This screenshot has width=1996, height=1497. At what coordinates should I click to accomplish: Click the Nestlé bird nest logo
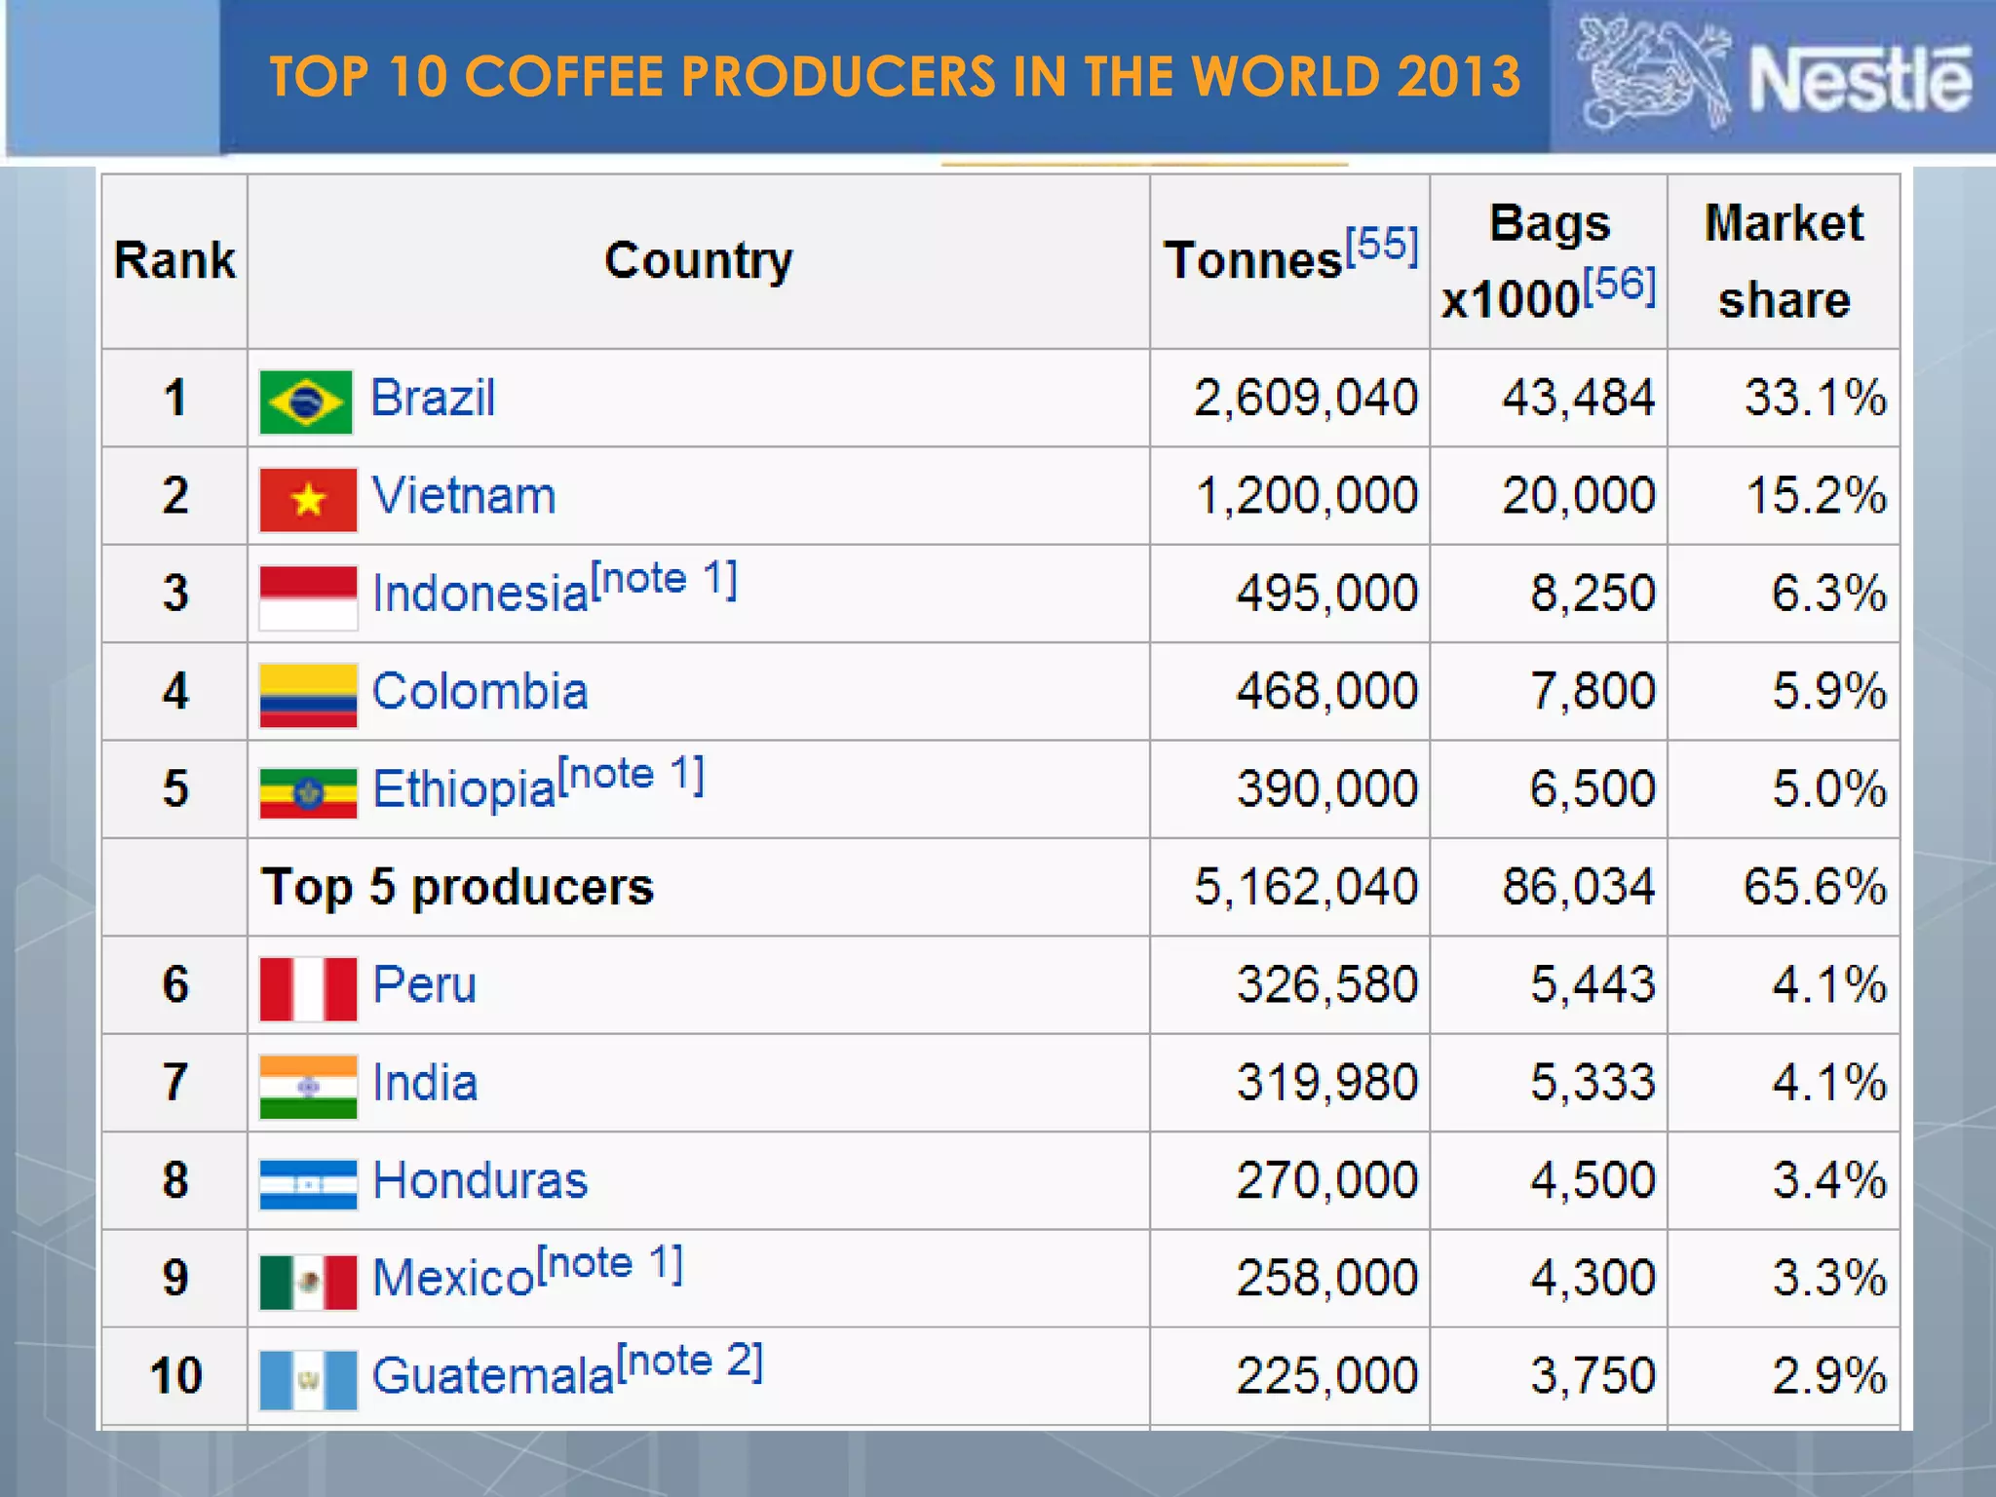point(1654,74)
